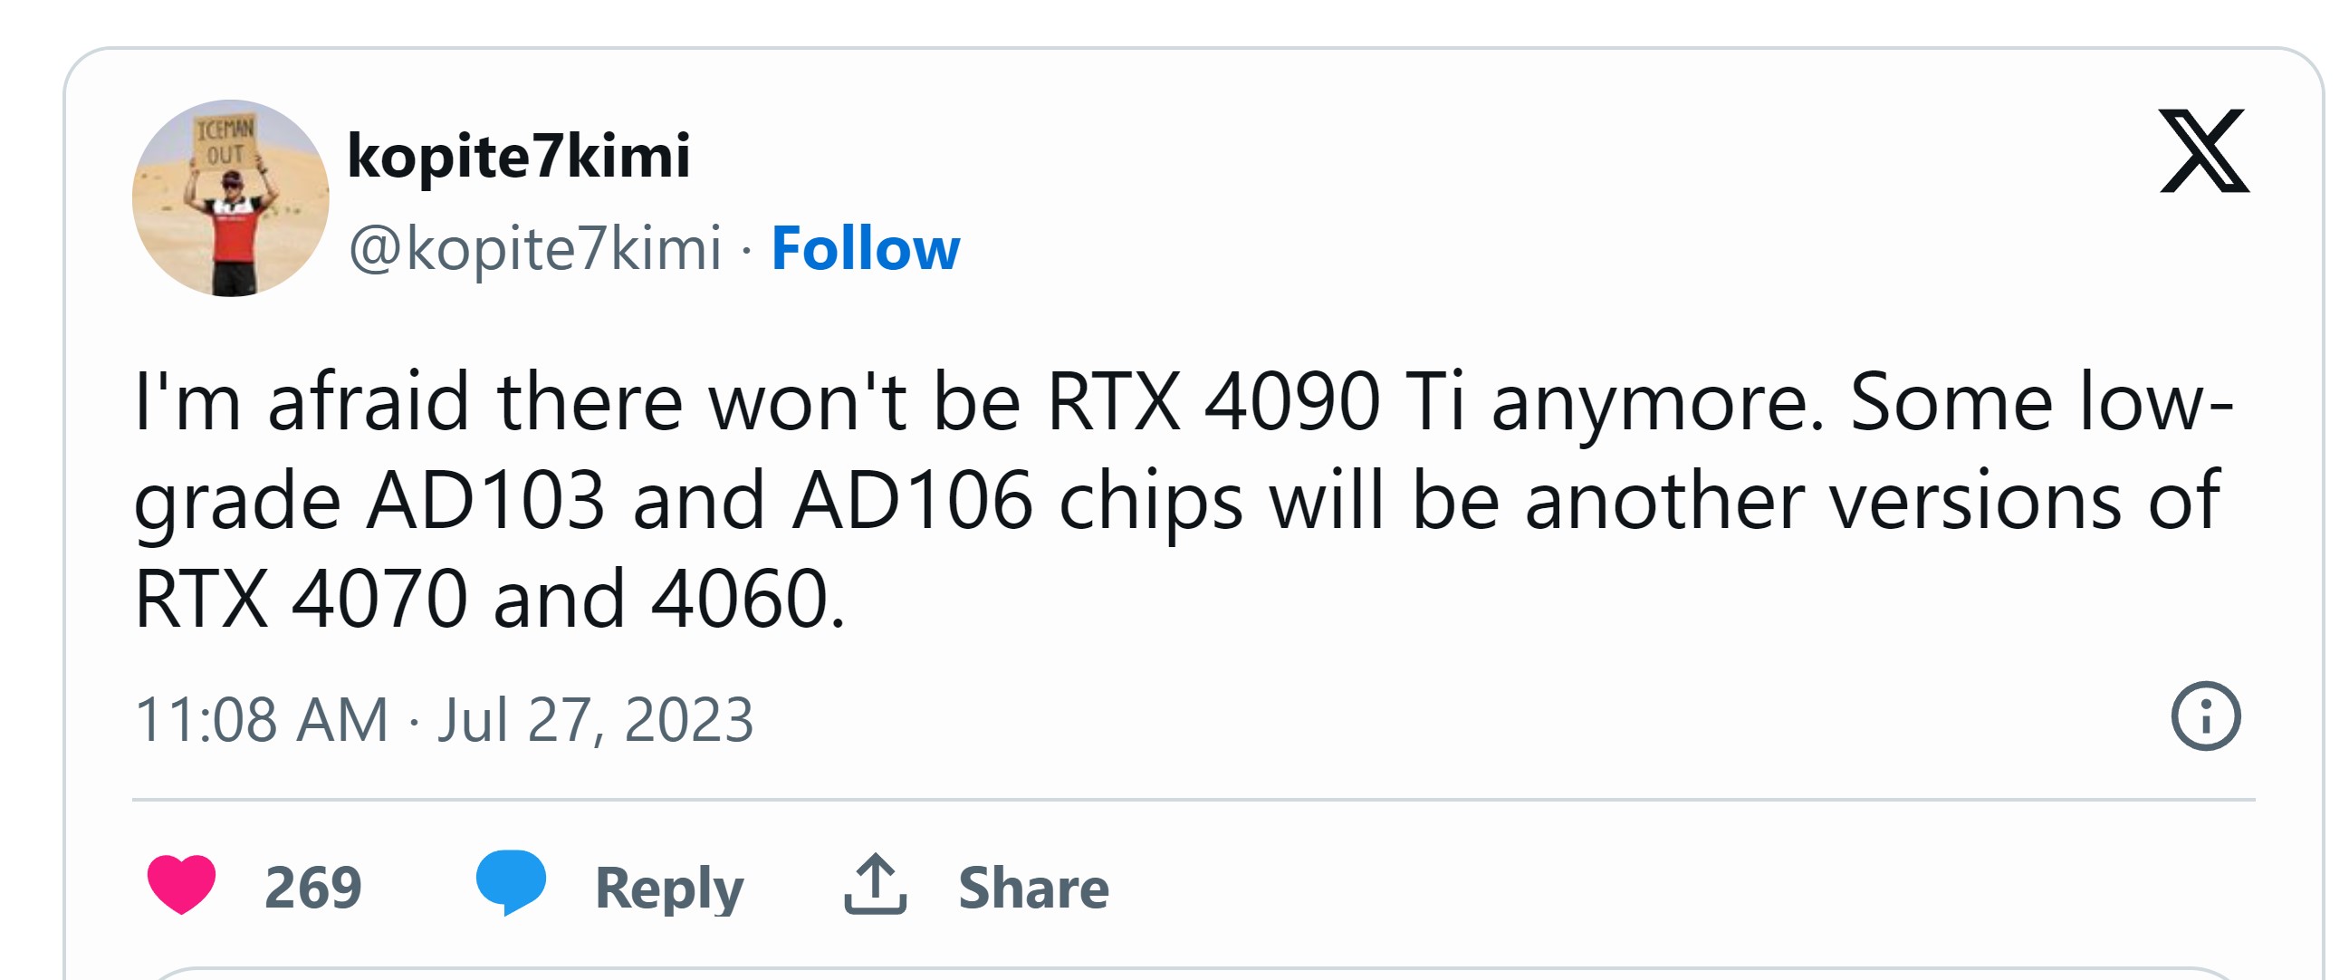Click the share upload arrow icon
This screenshot has height=980, width=2349.
[x=875, y=884]
